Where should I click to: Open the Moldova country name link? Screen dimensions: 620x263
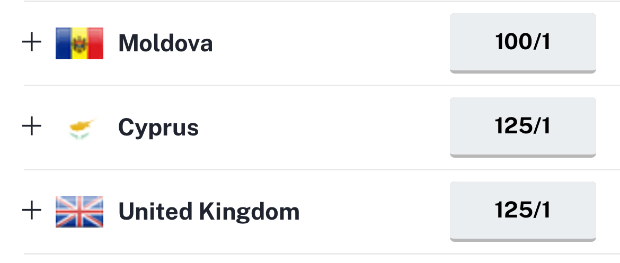pyautogui.click(x=166, y=43)
